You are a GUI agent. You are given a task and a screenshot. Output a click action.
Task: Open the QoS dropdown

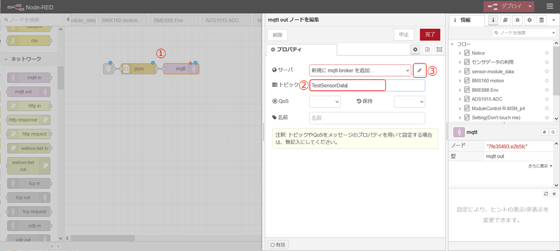click(325, 101)
